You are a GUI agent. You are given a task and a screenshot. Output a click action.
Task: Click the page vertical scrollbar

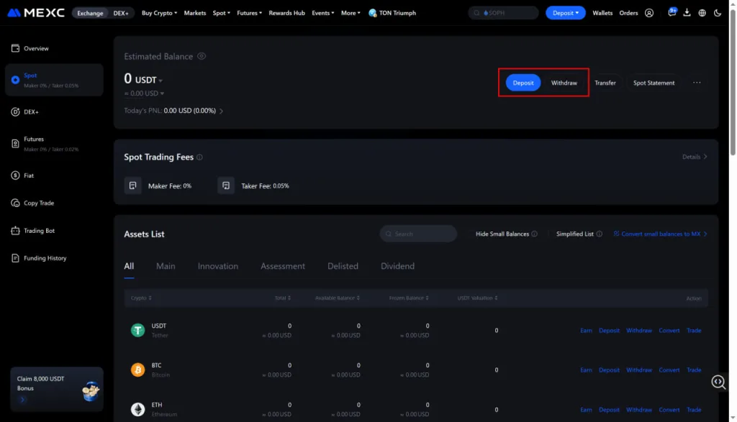[732, 82]
